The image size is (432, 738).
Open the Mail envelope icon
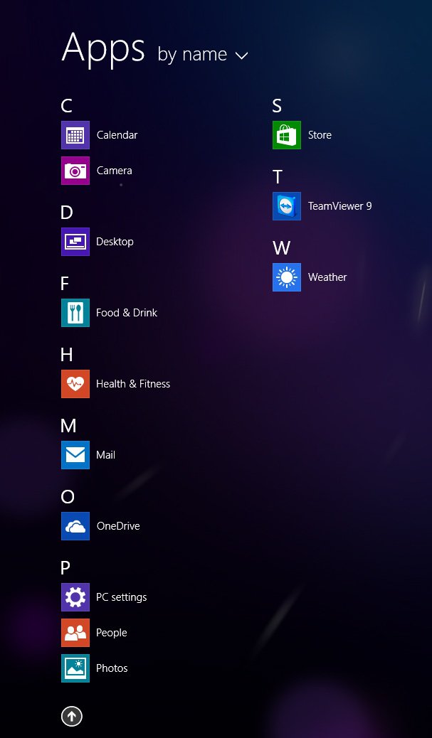click(x=75, y=454)
